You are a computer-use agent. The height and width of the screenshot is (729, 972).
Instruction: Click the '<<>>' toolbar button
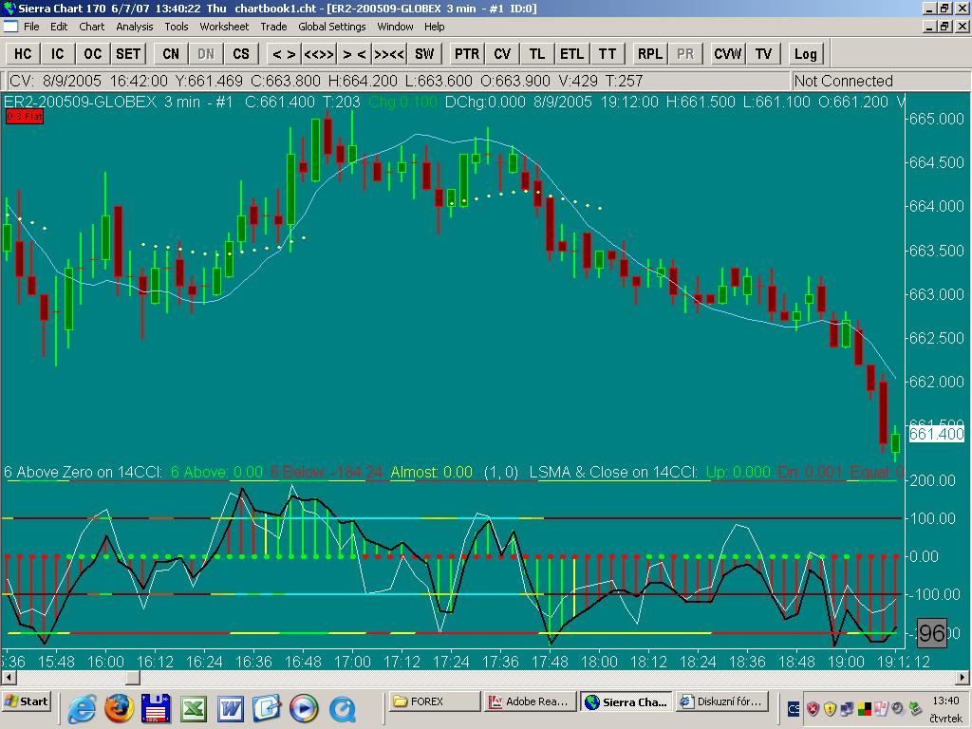pyautogui.click(x=319, y=54)
